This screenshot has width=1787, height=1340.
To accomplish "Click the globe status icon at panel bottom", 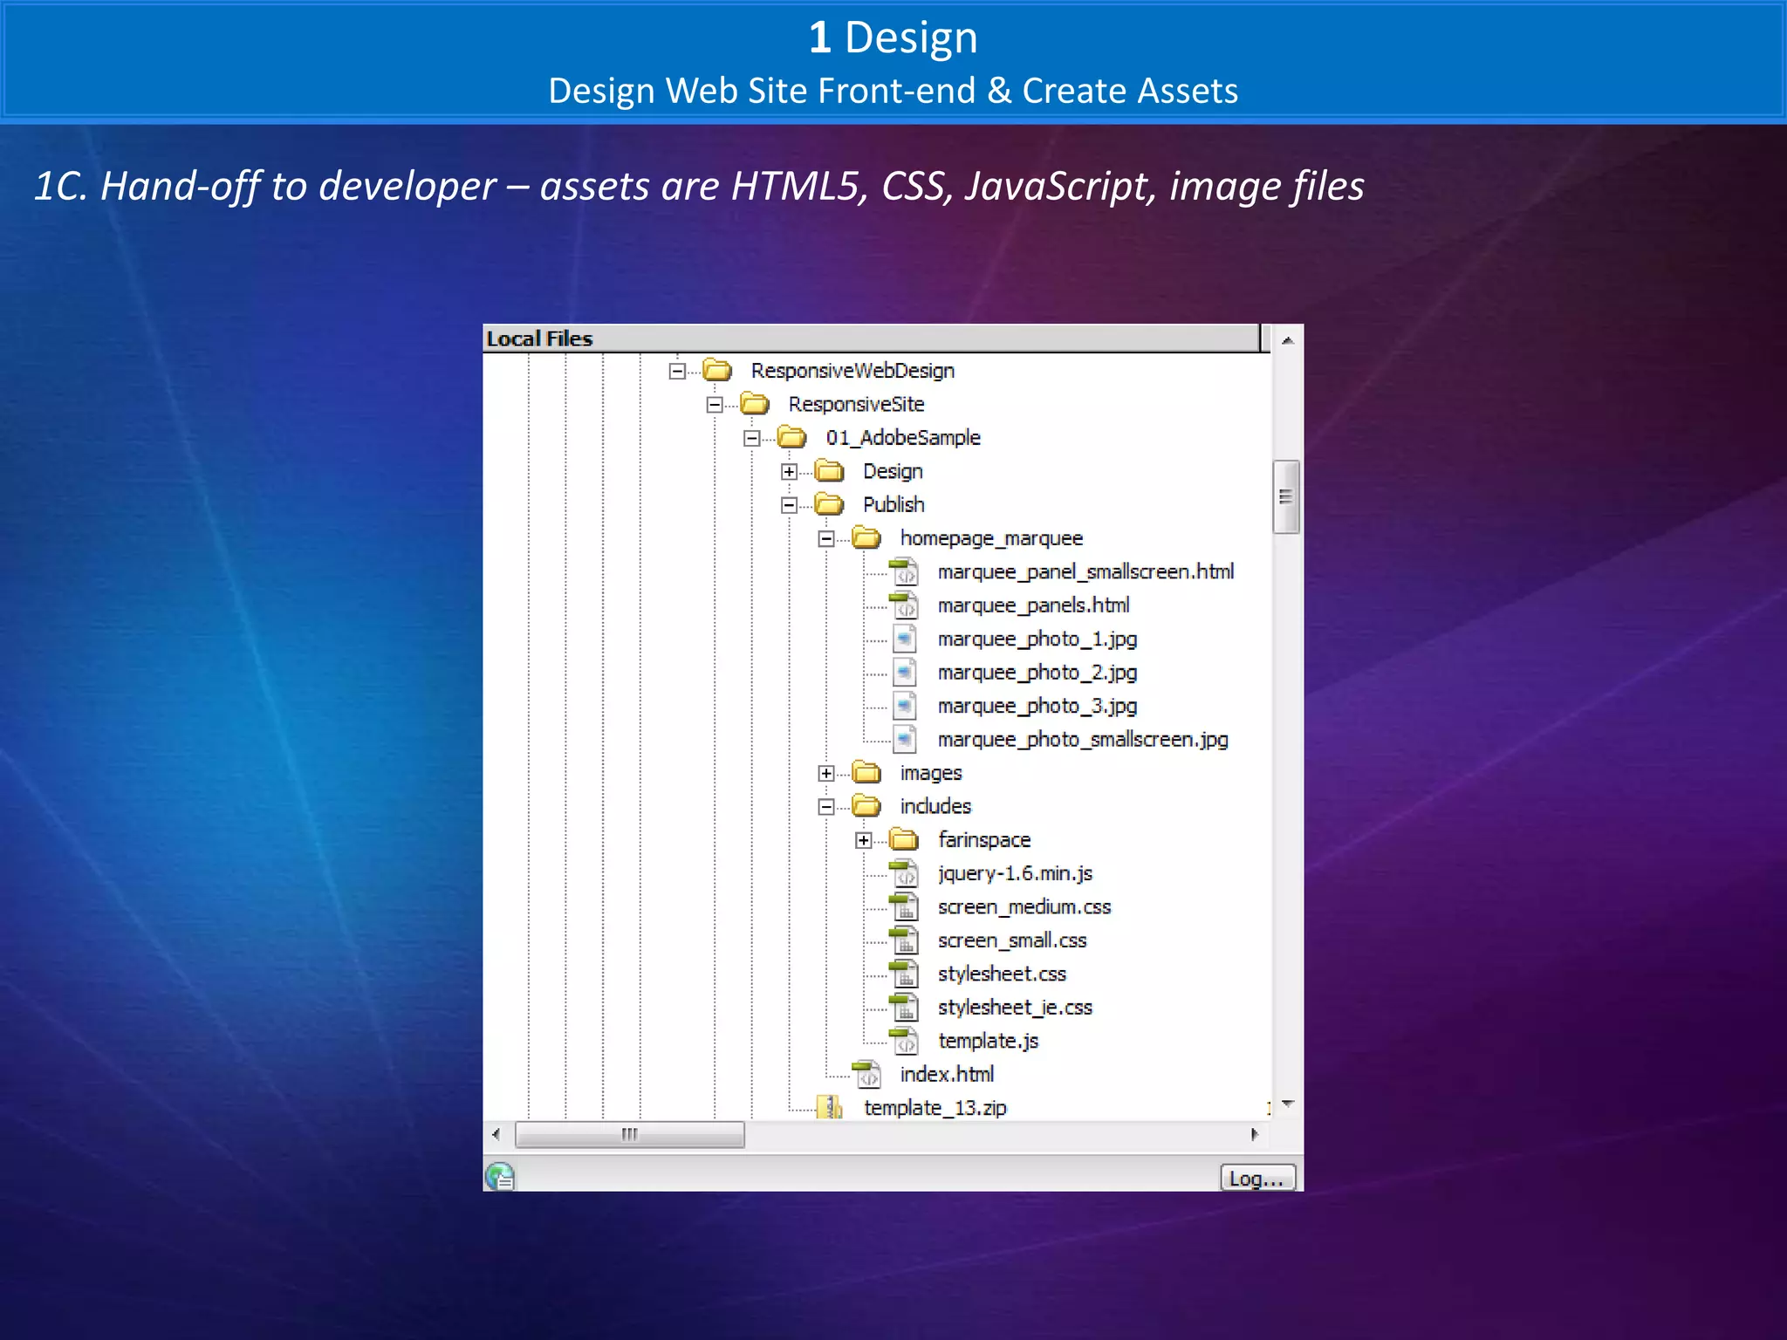I will pos(501,1176).
